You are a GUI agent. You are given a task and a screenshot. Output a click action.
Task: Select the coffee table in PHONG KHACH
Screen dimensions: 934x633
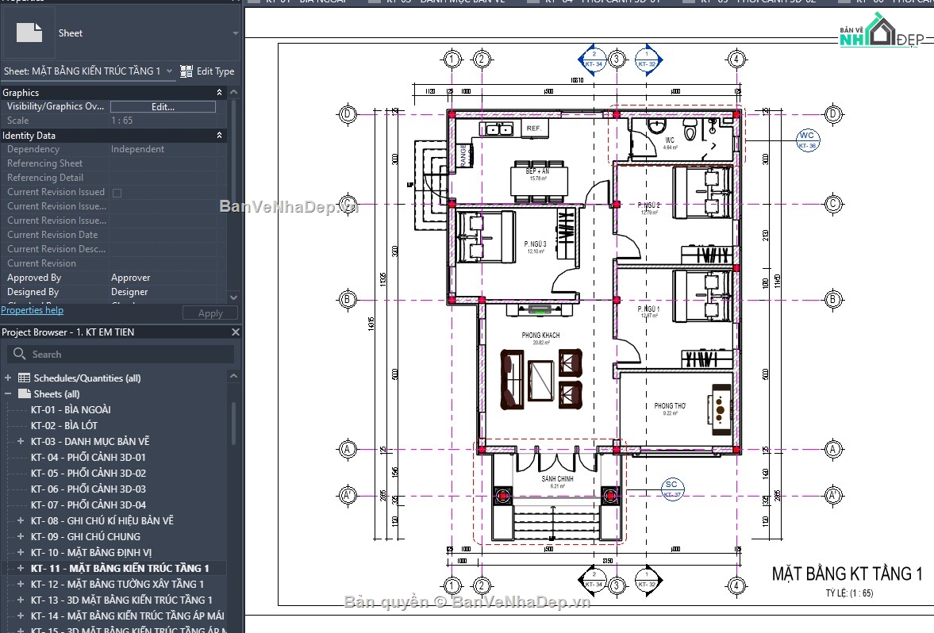click(541, 381)
